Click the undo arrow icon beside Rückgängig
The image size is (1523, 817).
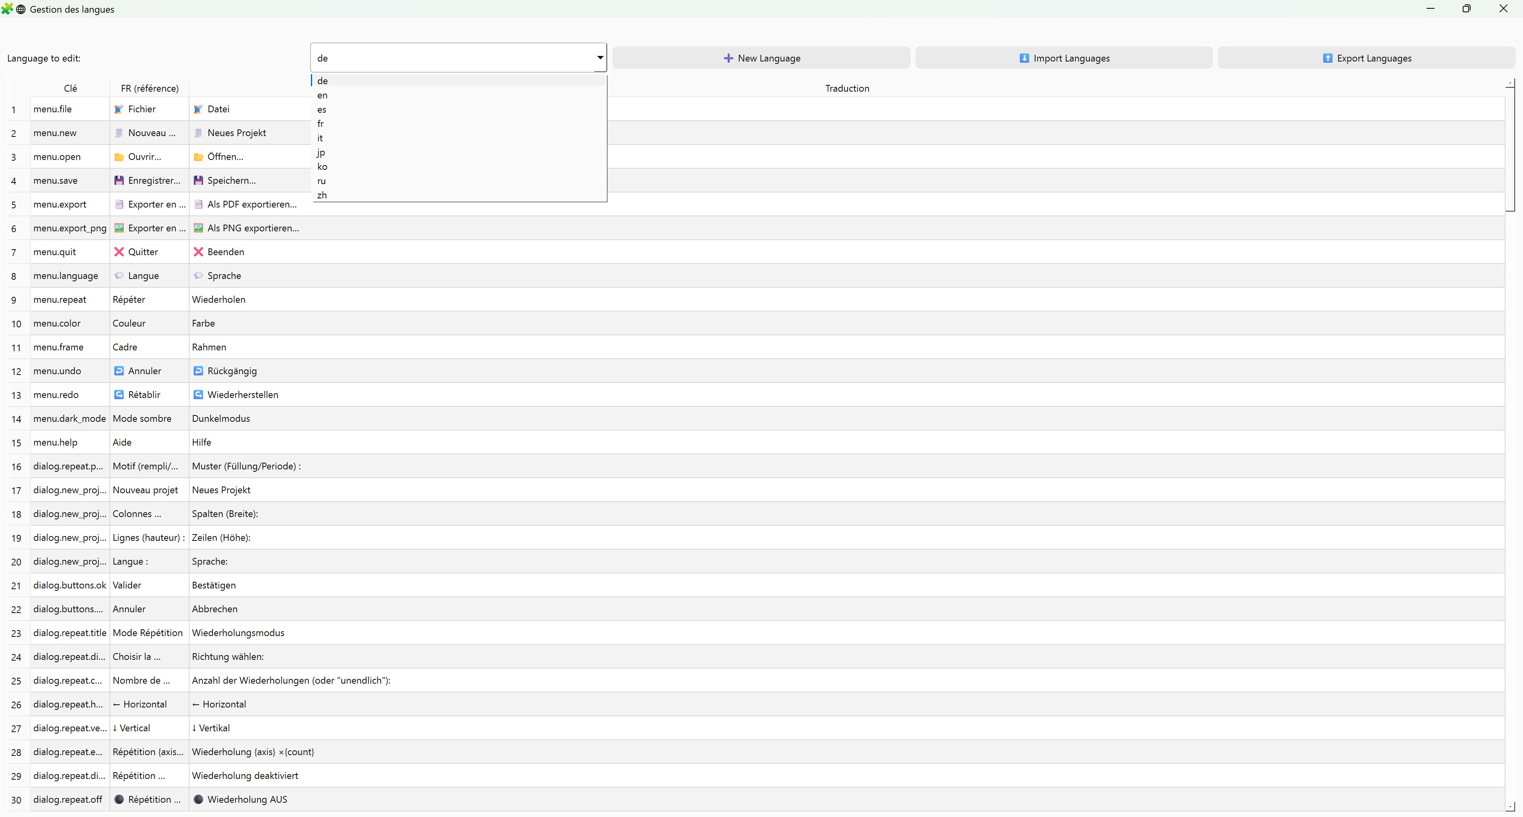pos(198,370)
